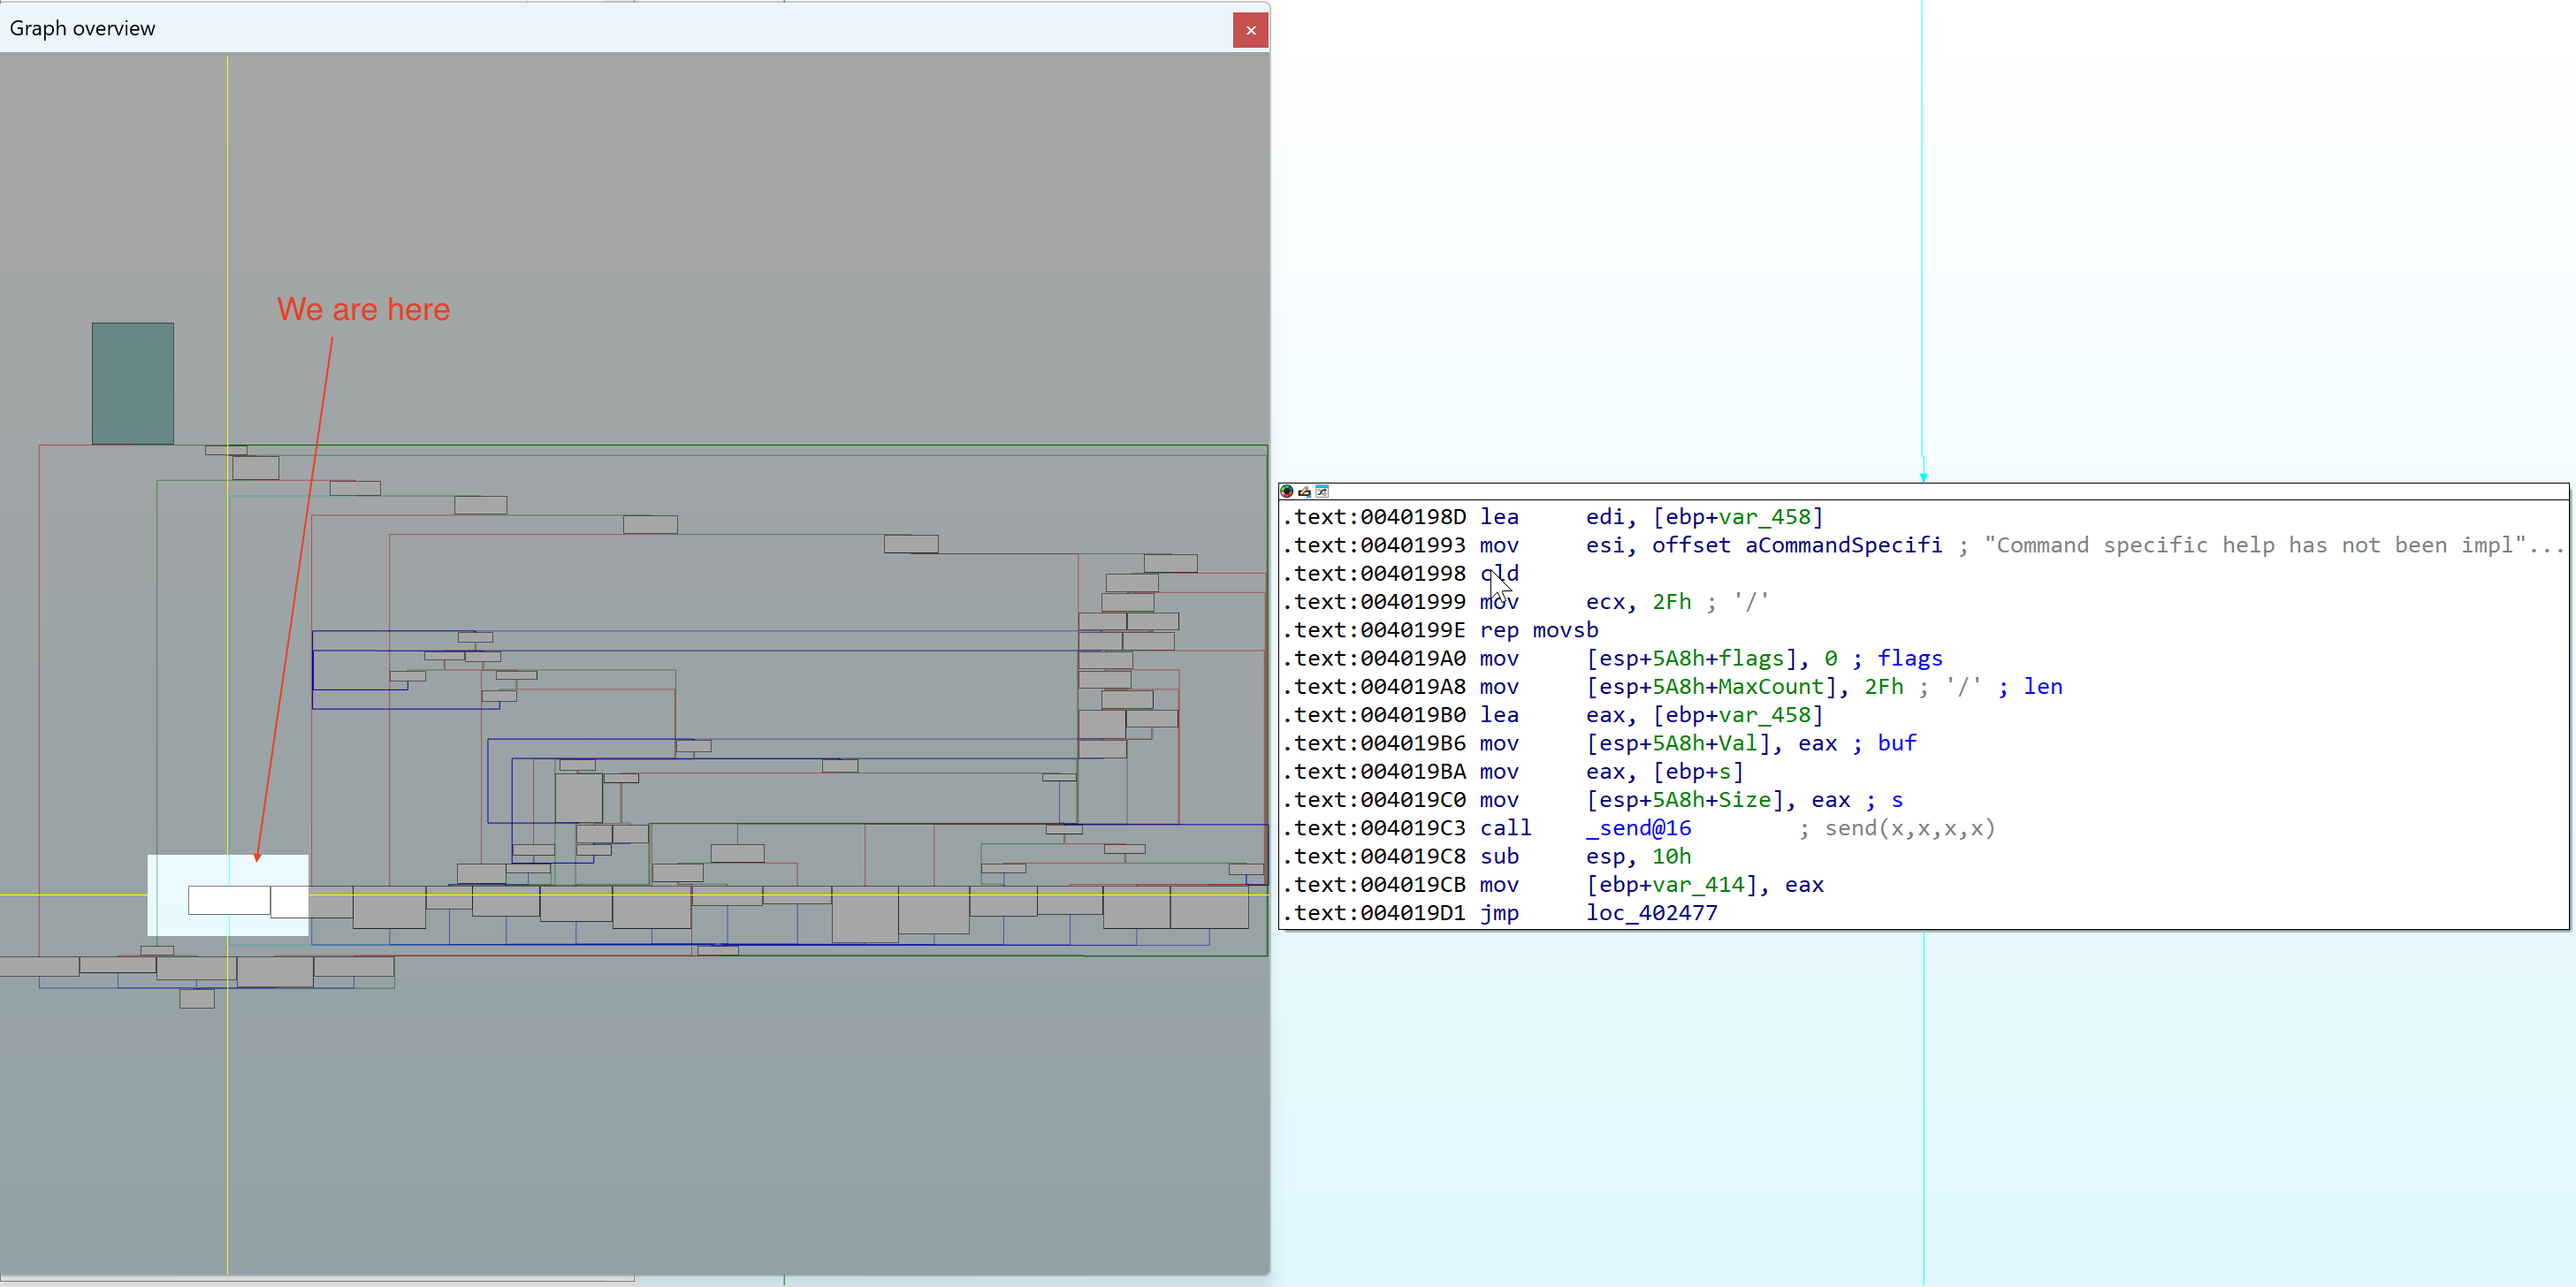Close the Graph overview window
Image resolution: width=2576 pixels, height=1287 pixels.
1250,30
